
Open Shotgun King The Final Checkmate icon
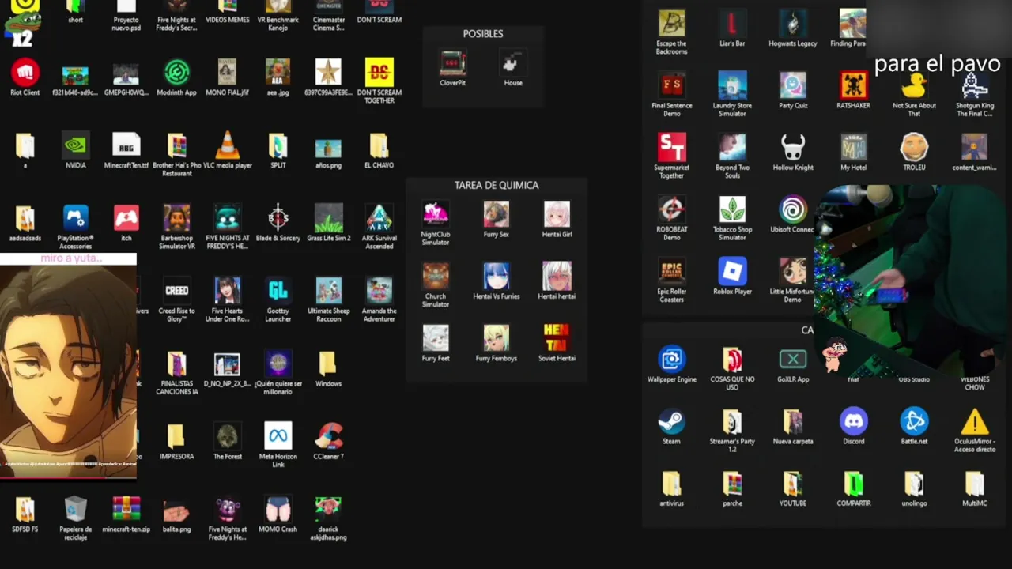pos(974,85)
